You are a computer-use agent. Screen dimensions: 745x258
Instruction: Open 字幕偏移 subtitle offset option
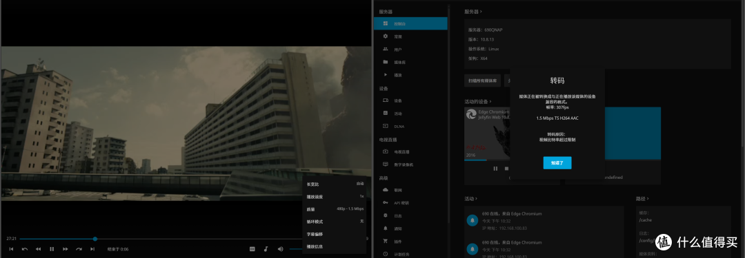pos(335,235)
